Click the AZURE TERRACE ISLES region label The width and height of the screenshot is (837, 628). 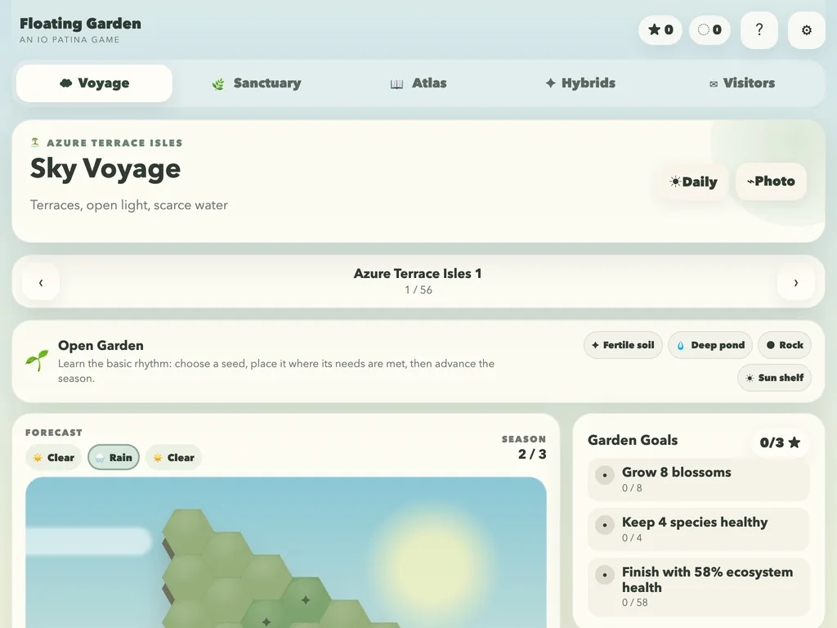pyautogui.click(x=114, y=142)
